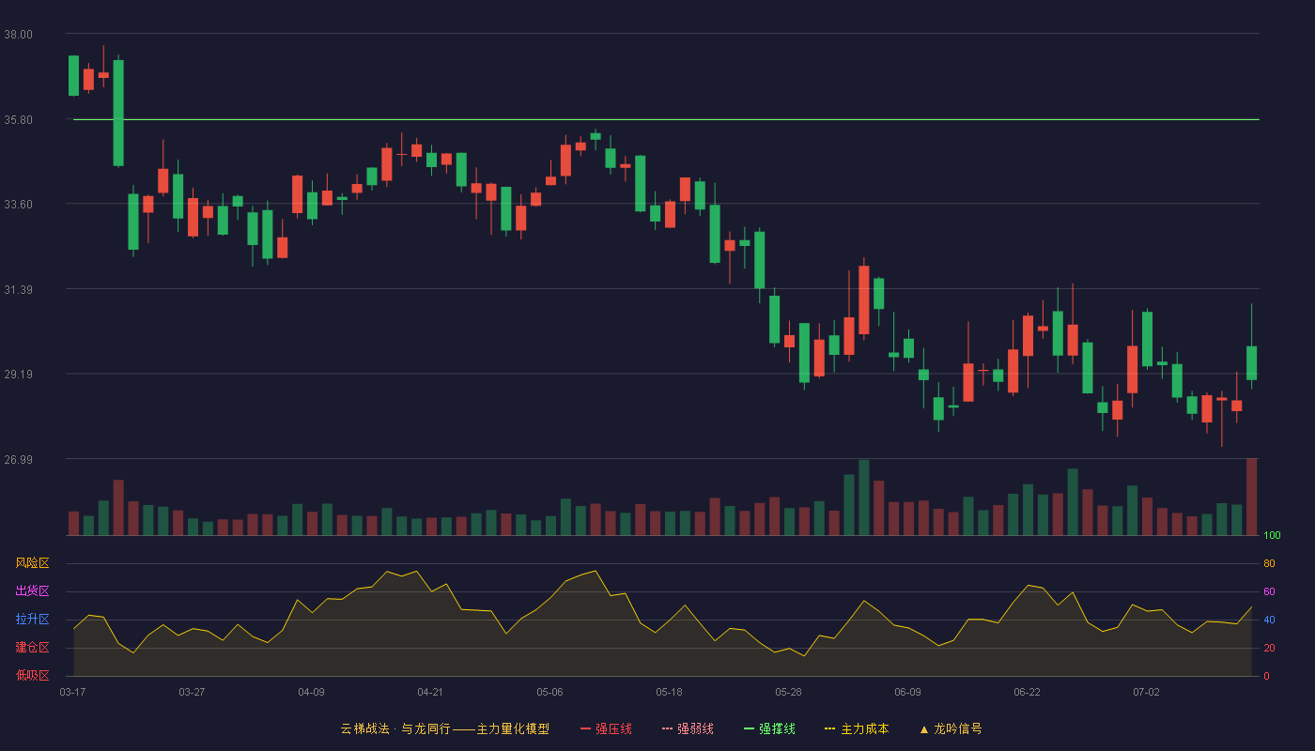Click the 03-17 date axis label

[x=72, y=692]
